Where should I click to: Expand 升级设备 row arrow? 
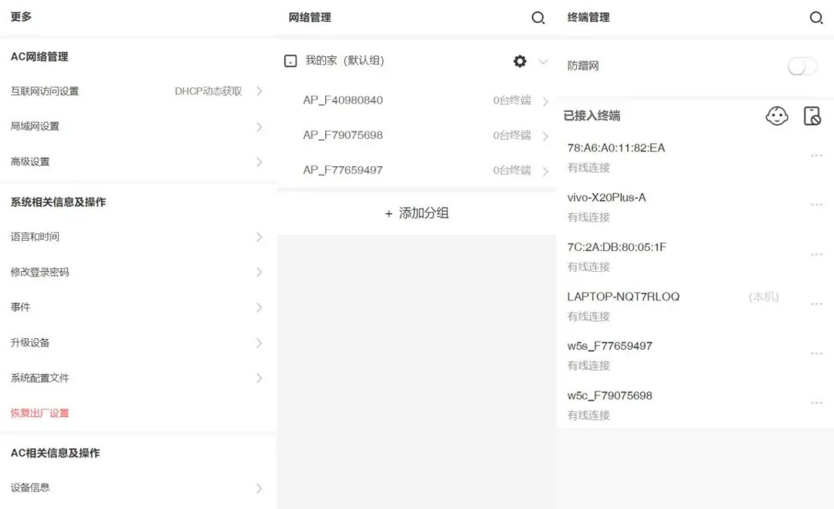(259, 342)
